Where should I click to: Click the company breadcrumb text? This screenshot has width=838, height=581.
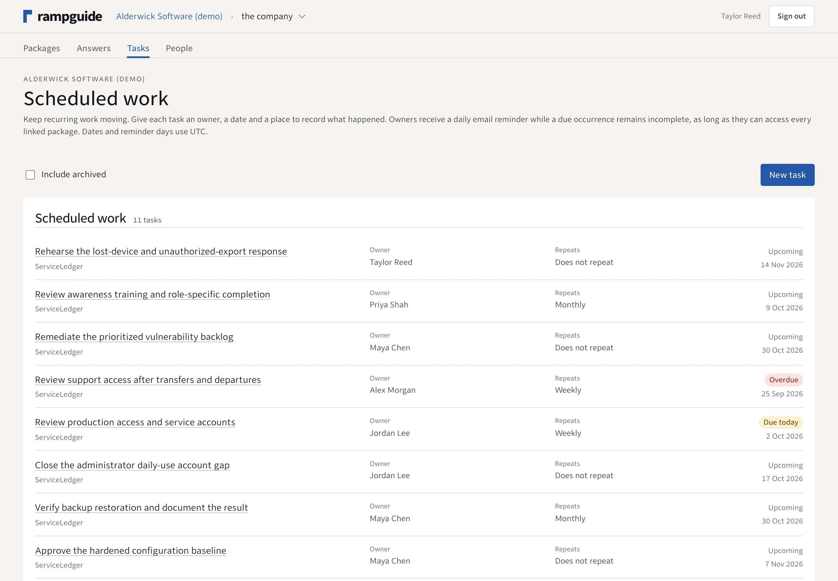267,16
